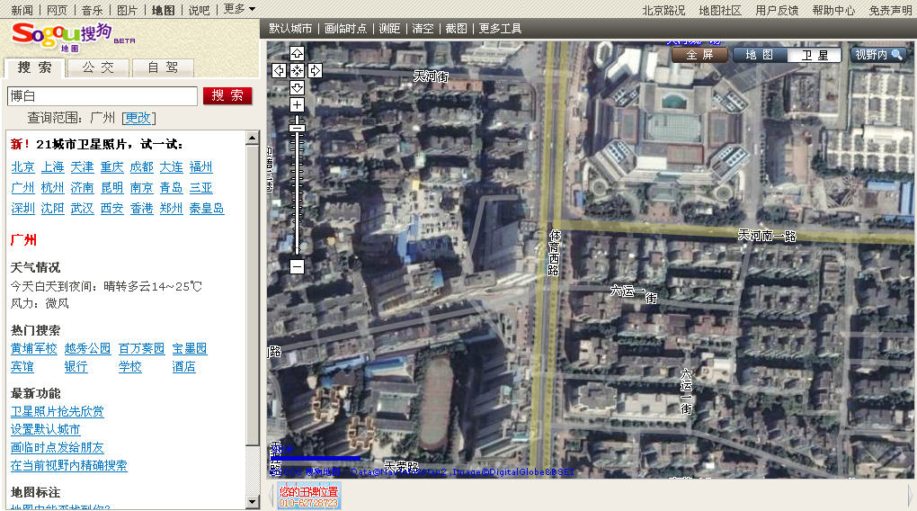Image resolution: width=917 pixels, height=511 pixels.
Task: Click the 酒店 hot search link
Action: pos(183,366)
